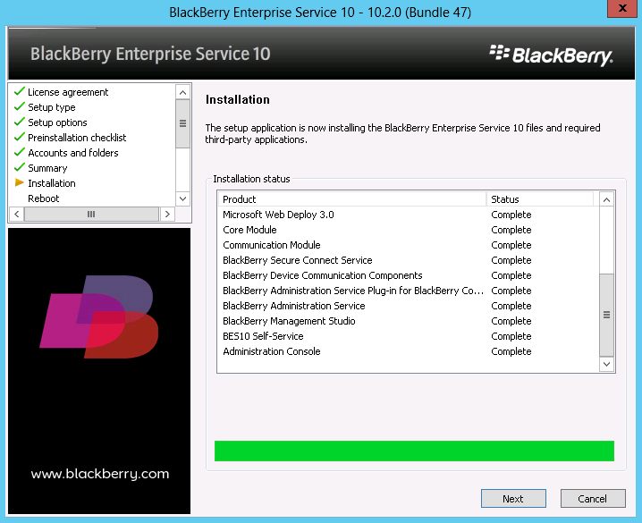
Task: Select Setup options step
Action: click(x=57, y=122)
